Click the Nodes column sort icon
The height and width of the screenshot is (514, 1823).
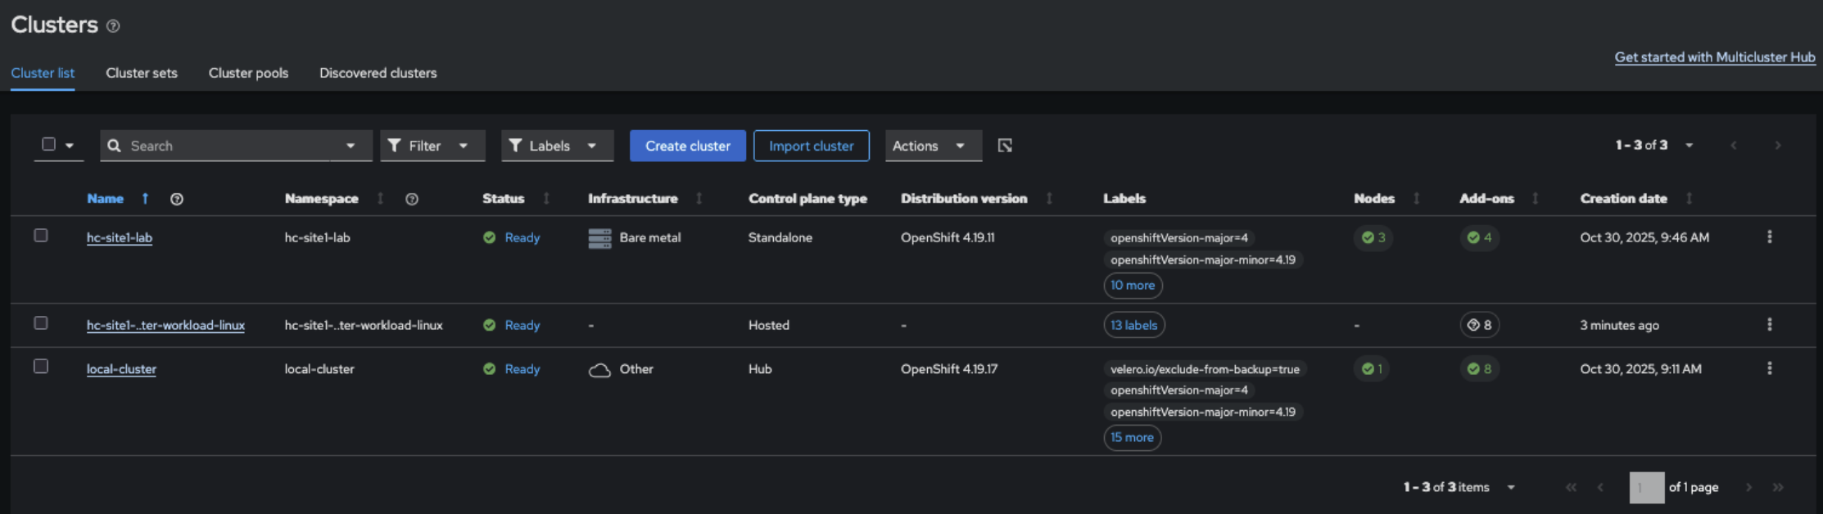[x=1416, y=199]
